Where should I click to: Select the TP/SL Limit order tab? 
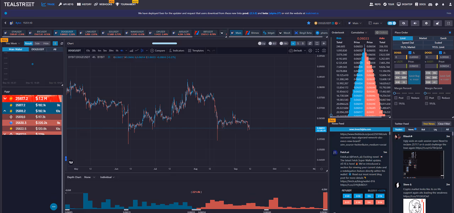[x=438, y=47]
